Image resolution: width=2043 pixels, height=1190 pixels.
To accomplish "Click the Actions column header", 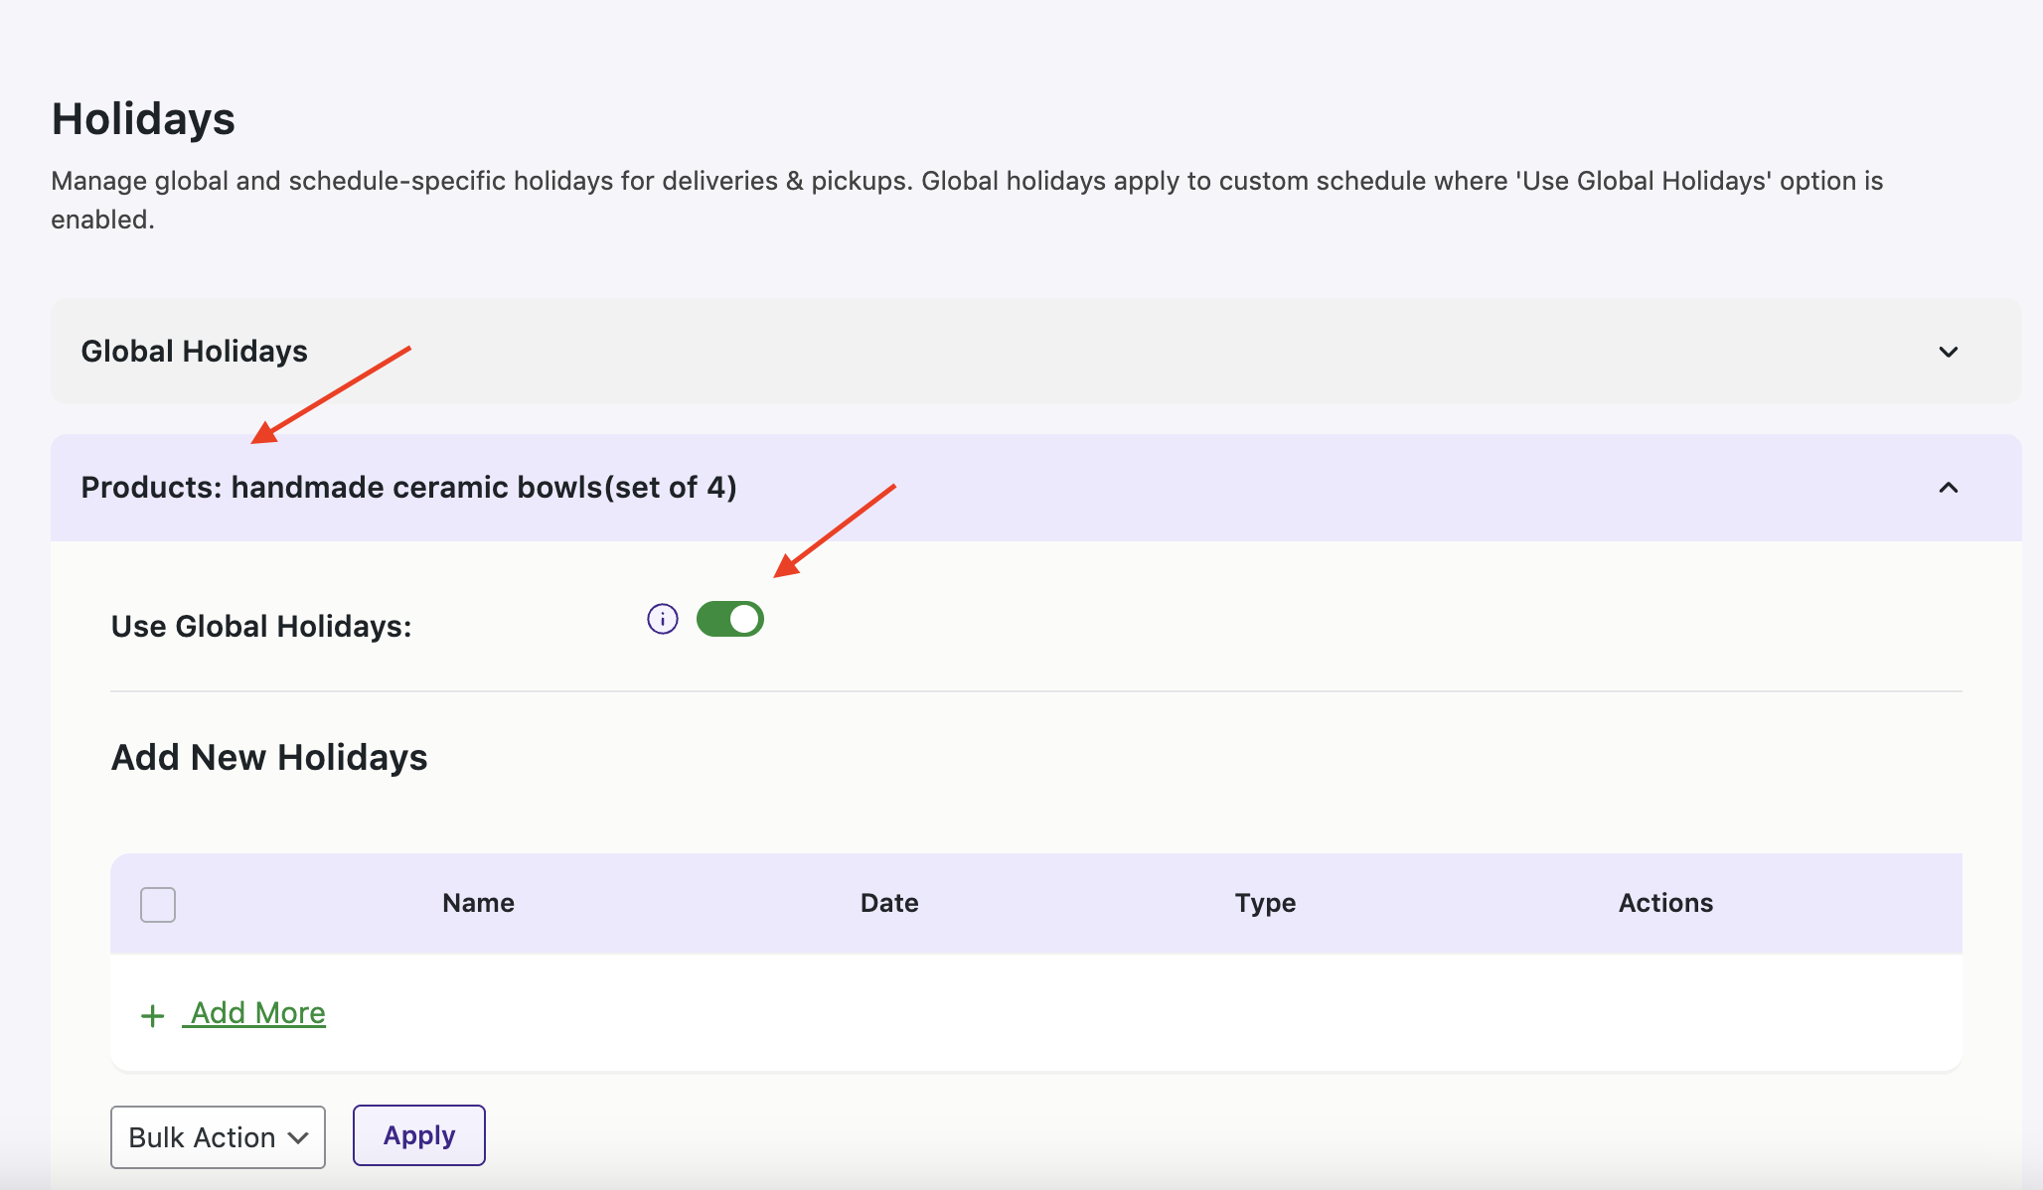I will 1664,903.
